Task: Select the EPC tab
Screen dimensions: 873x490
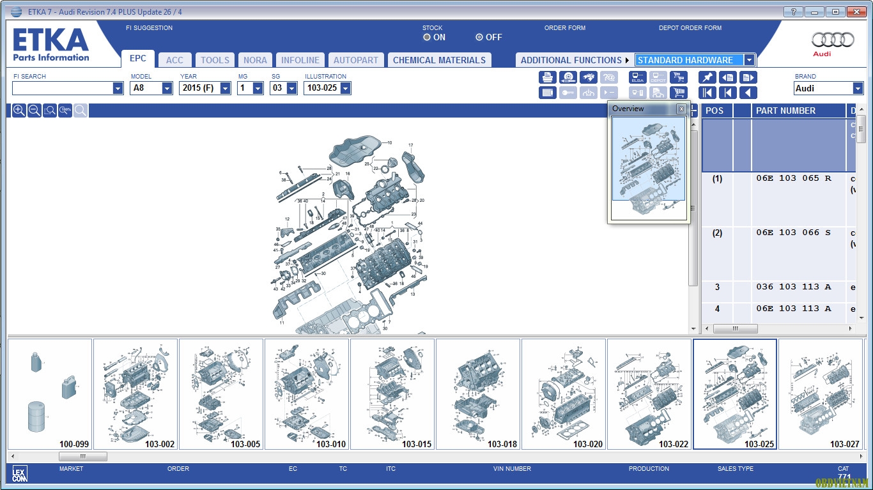Action: [x=138, y=59]
